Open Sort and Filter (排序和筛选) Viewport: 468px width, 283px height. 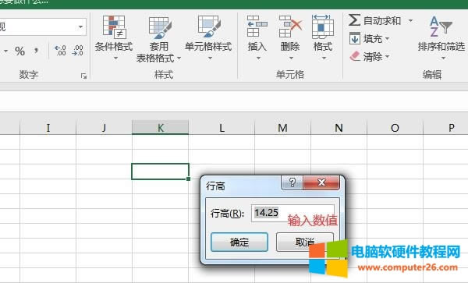441,38
